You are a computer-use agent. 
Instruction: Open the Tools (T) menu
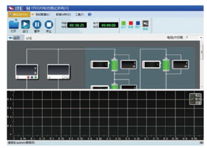tap(80, 15)
